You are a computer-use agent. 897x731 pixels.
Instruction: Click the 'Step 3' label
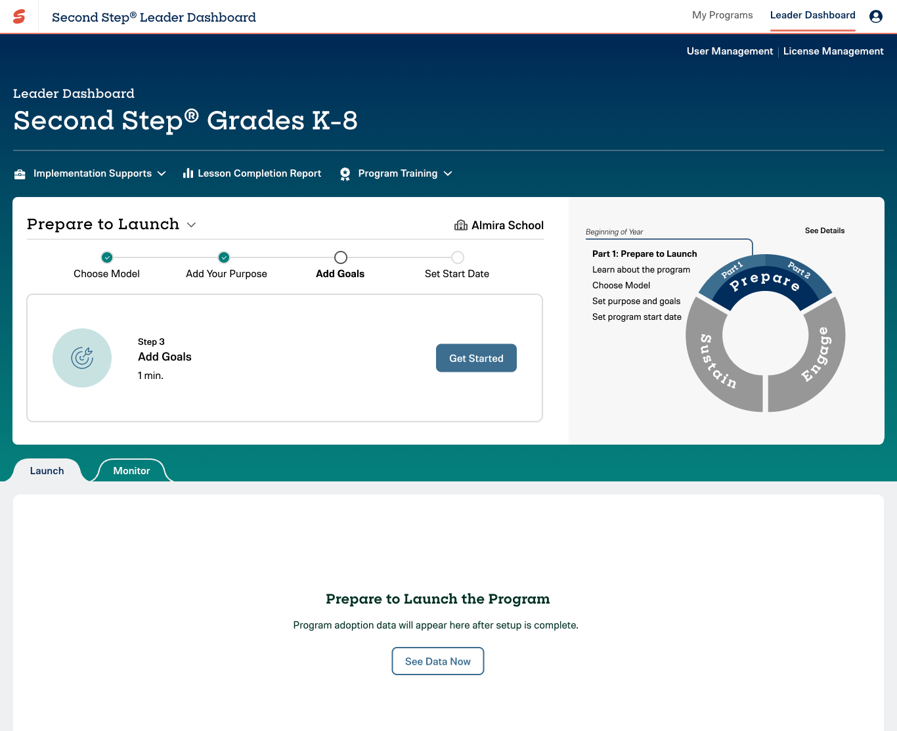[x=151, y=342]
